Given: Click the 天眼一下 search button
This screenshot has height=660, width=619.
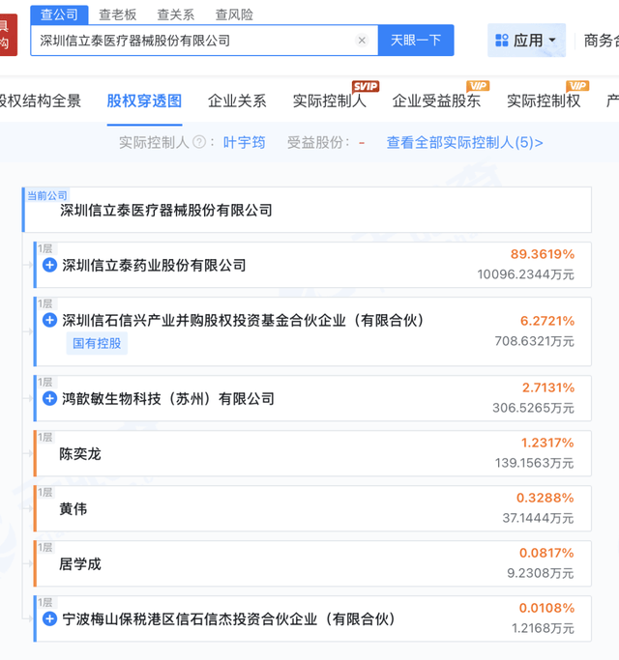Looking at the screenshot, I should pos(416,41).
